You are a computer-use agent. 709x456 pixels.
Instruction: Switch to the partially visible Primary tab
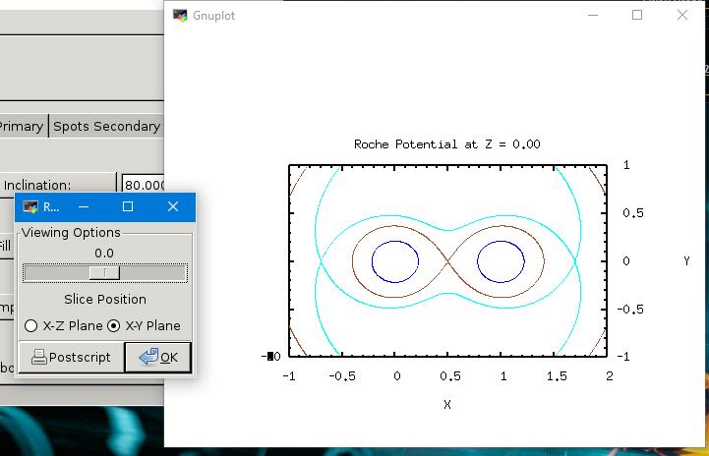tap(22, 126)
